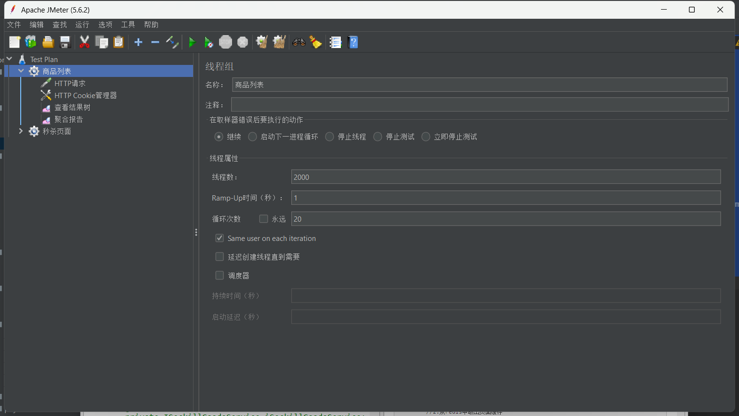
Task: Click the Search binoculars icon
Action: [298, 42]
